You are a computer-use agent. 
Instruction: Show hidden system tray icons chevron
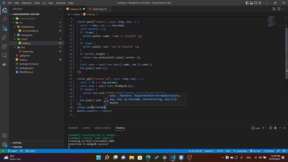(223, 157)
